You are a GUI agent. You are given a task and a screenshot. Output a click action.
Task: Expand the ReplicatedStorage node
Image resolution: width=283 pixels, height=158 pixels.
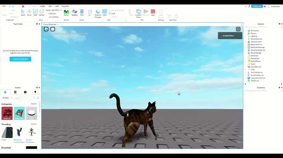pyautogui.click(x=246, y=47)
